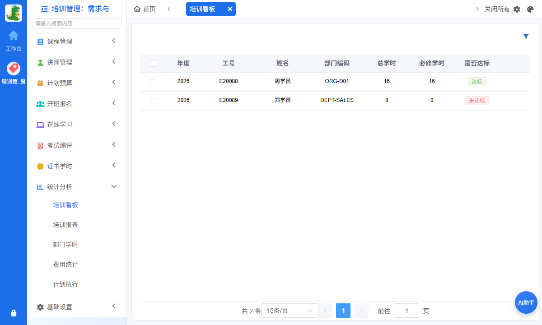Screen dimensions: 542x325
Task: Click the 关闭所有 button
Action: coord(497,9)
